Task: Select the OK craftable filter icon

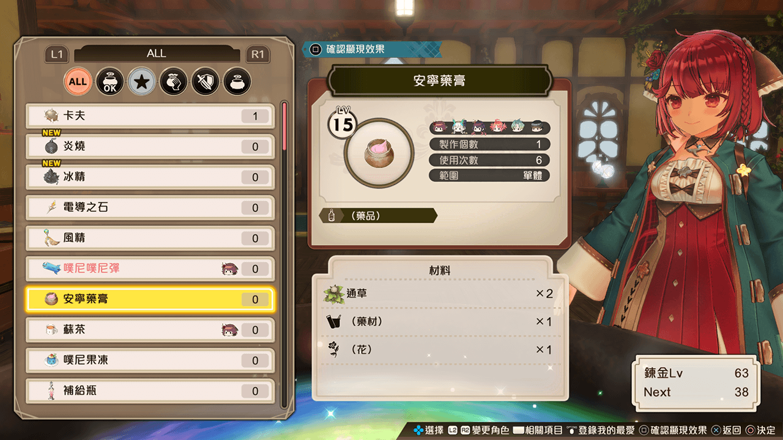Action: 109,81
